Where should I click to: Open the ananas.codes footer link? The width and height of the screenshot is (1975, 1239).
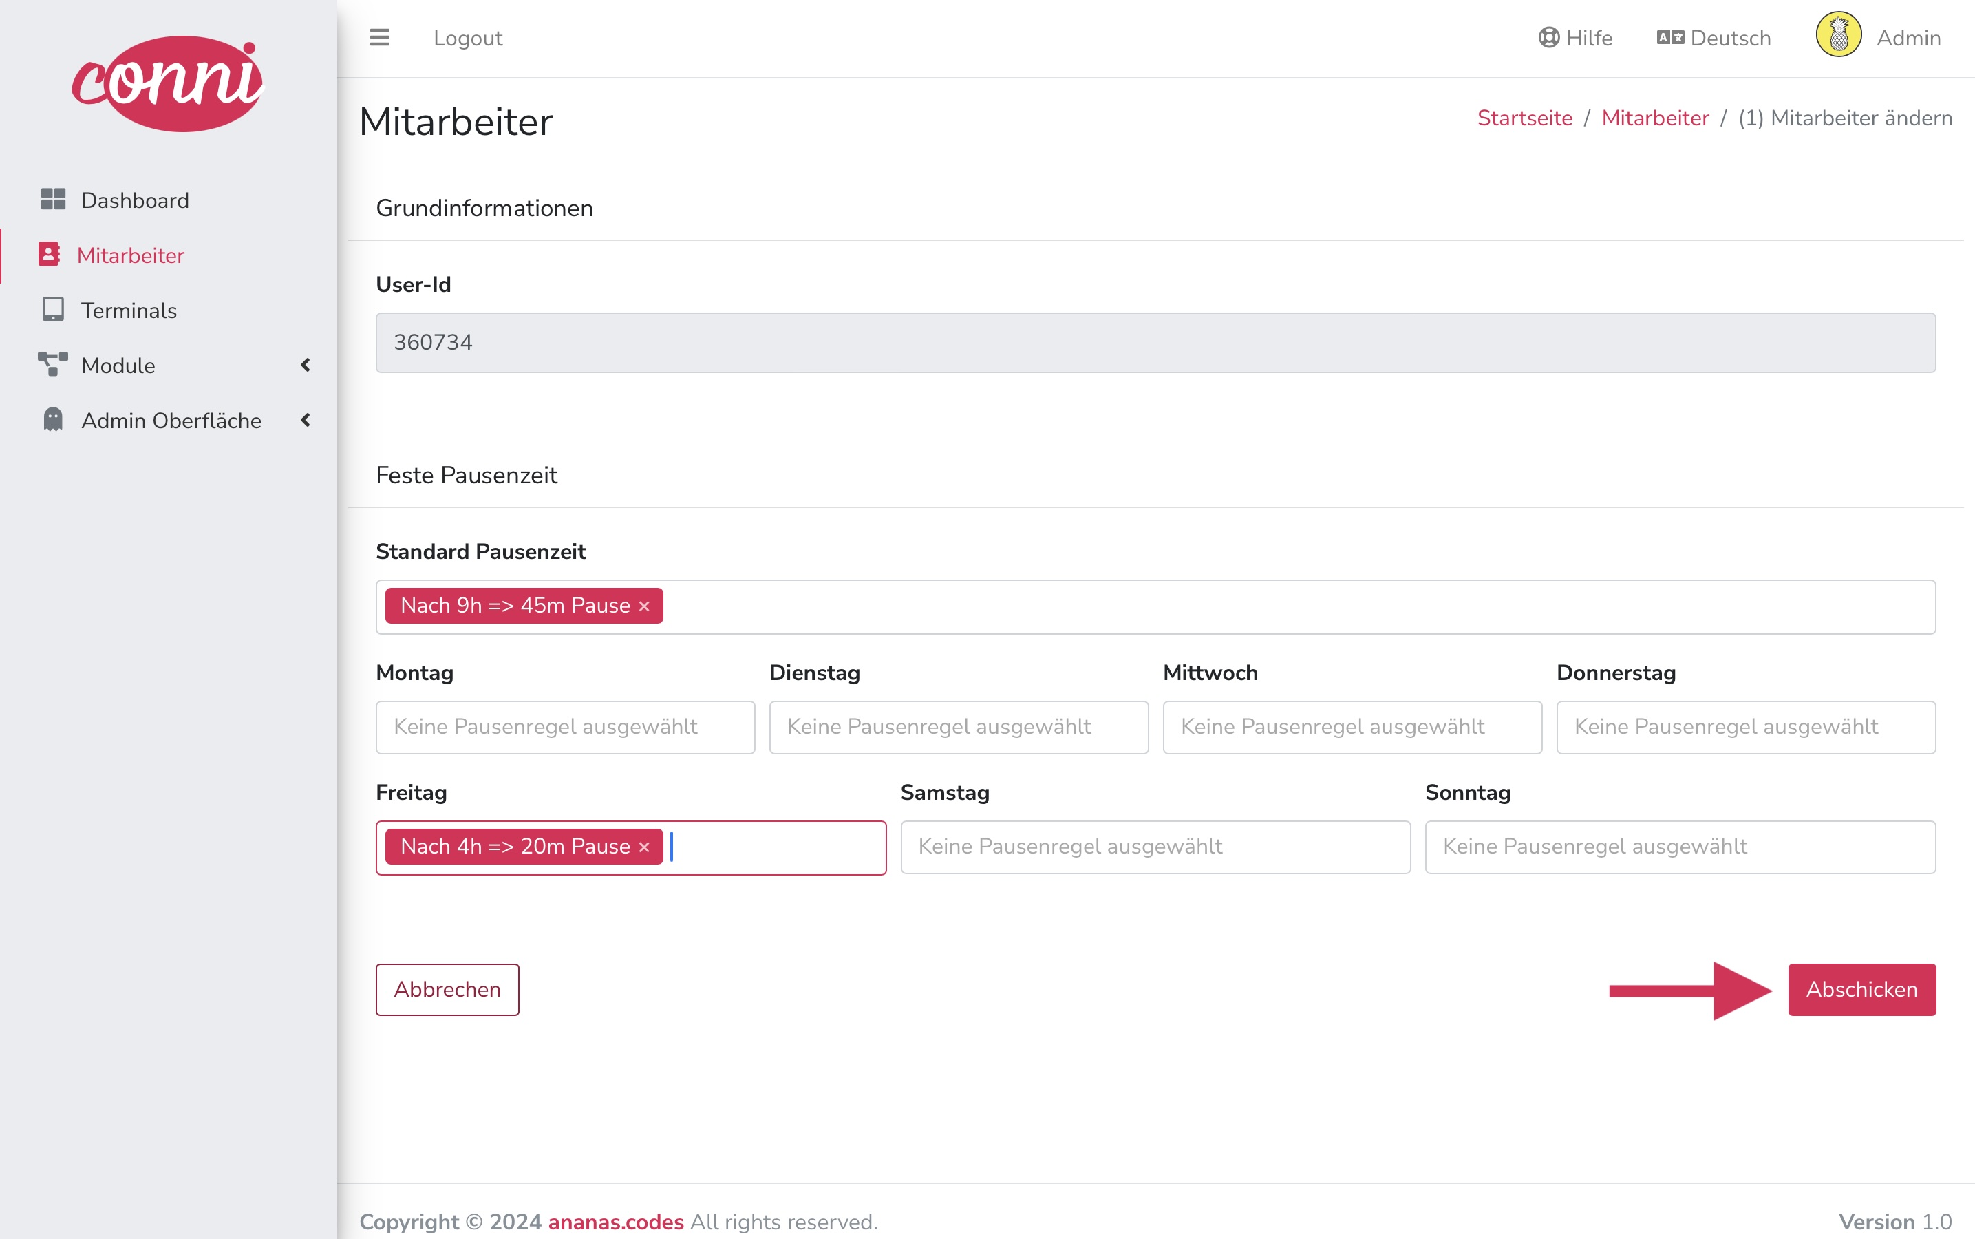pos(615,1222)
